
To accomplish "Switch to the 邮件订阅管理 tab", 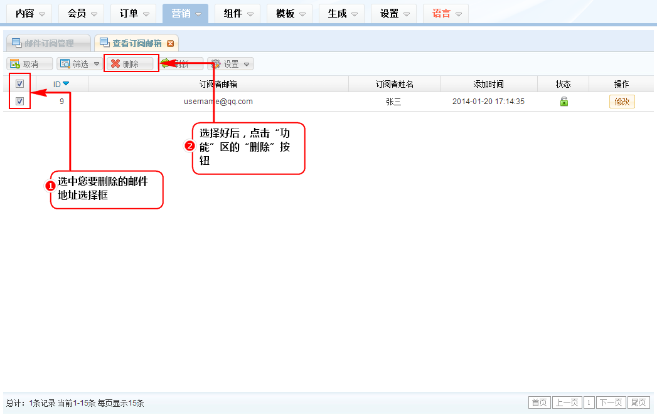I will (49, 43).
